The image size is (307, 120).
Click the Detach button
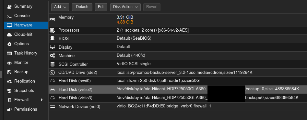pyautogui.click(x=82, y=7)
